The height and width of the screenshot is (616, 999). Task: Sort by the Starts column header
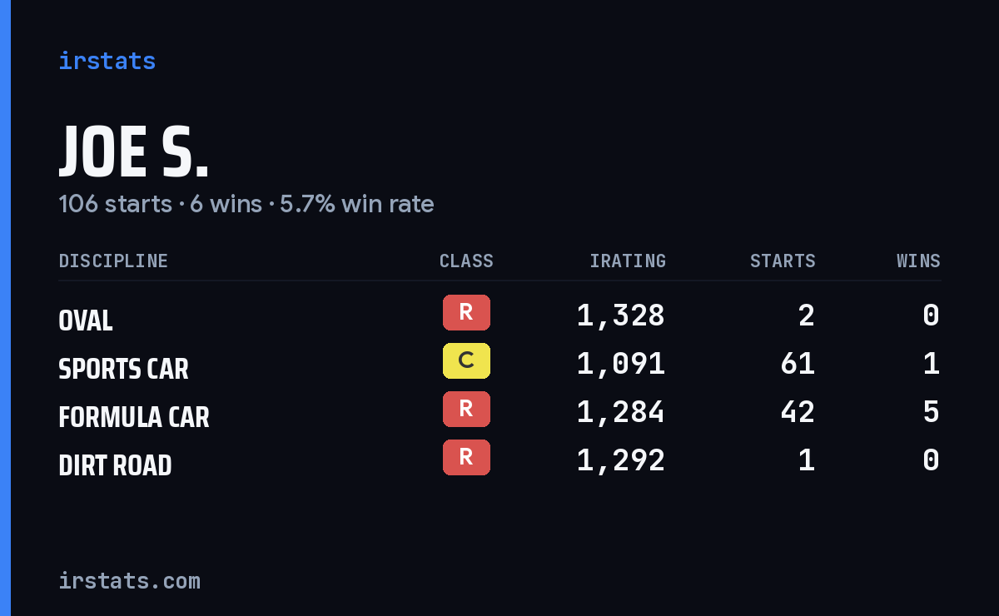coord(783,261)
